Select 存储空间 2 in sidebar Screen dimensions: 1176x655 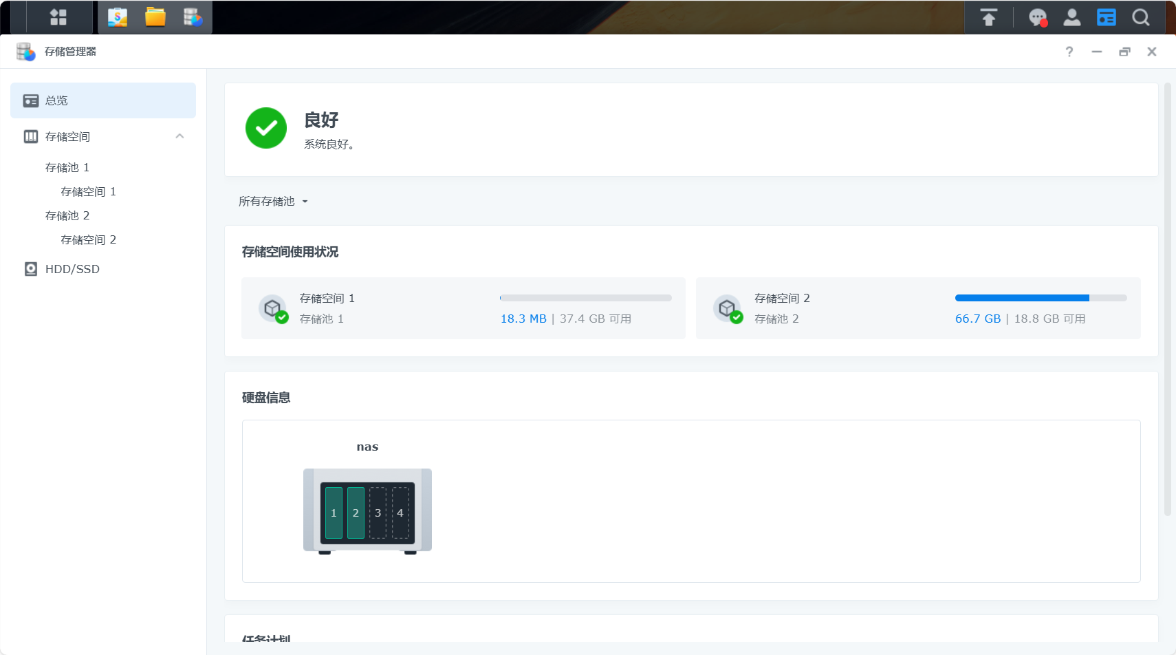(89, 240)
